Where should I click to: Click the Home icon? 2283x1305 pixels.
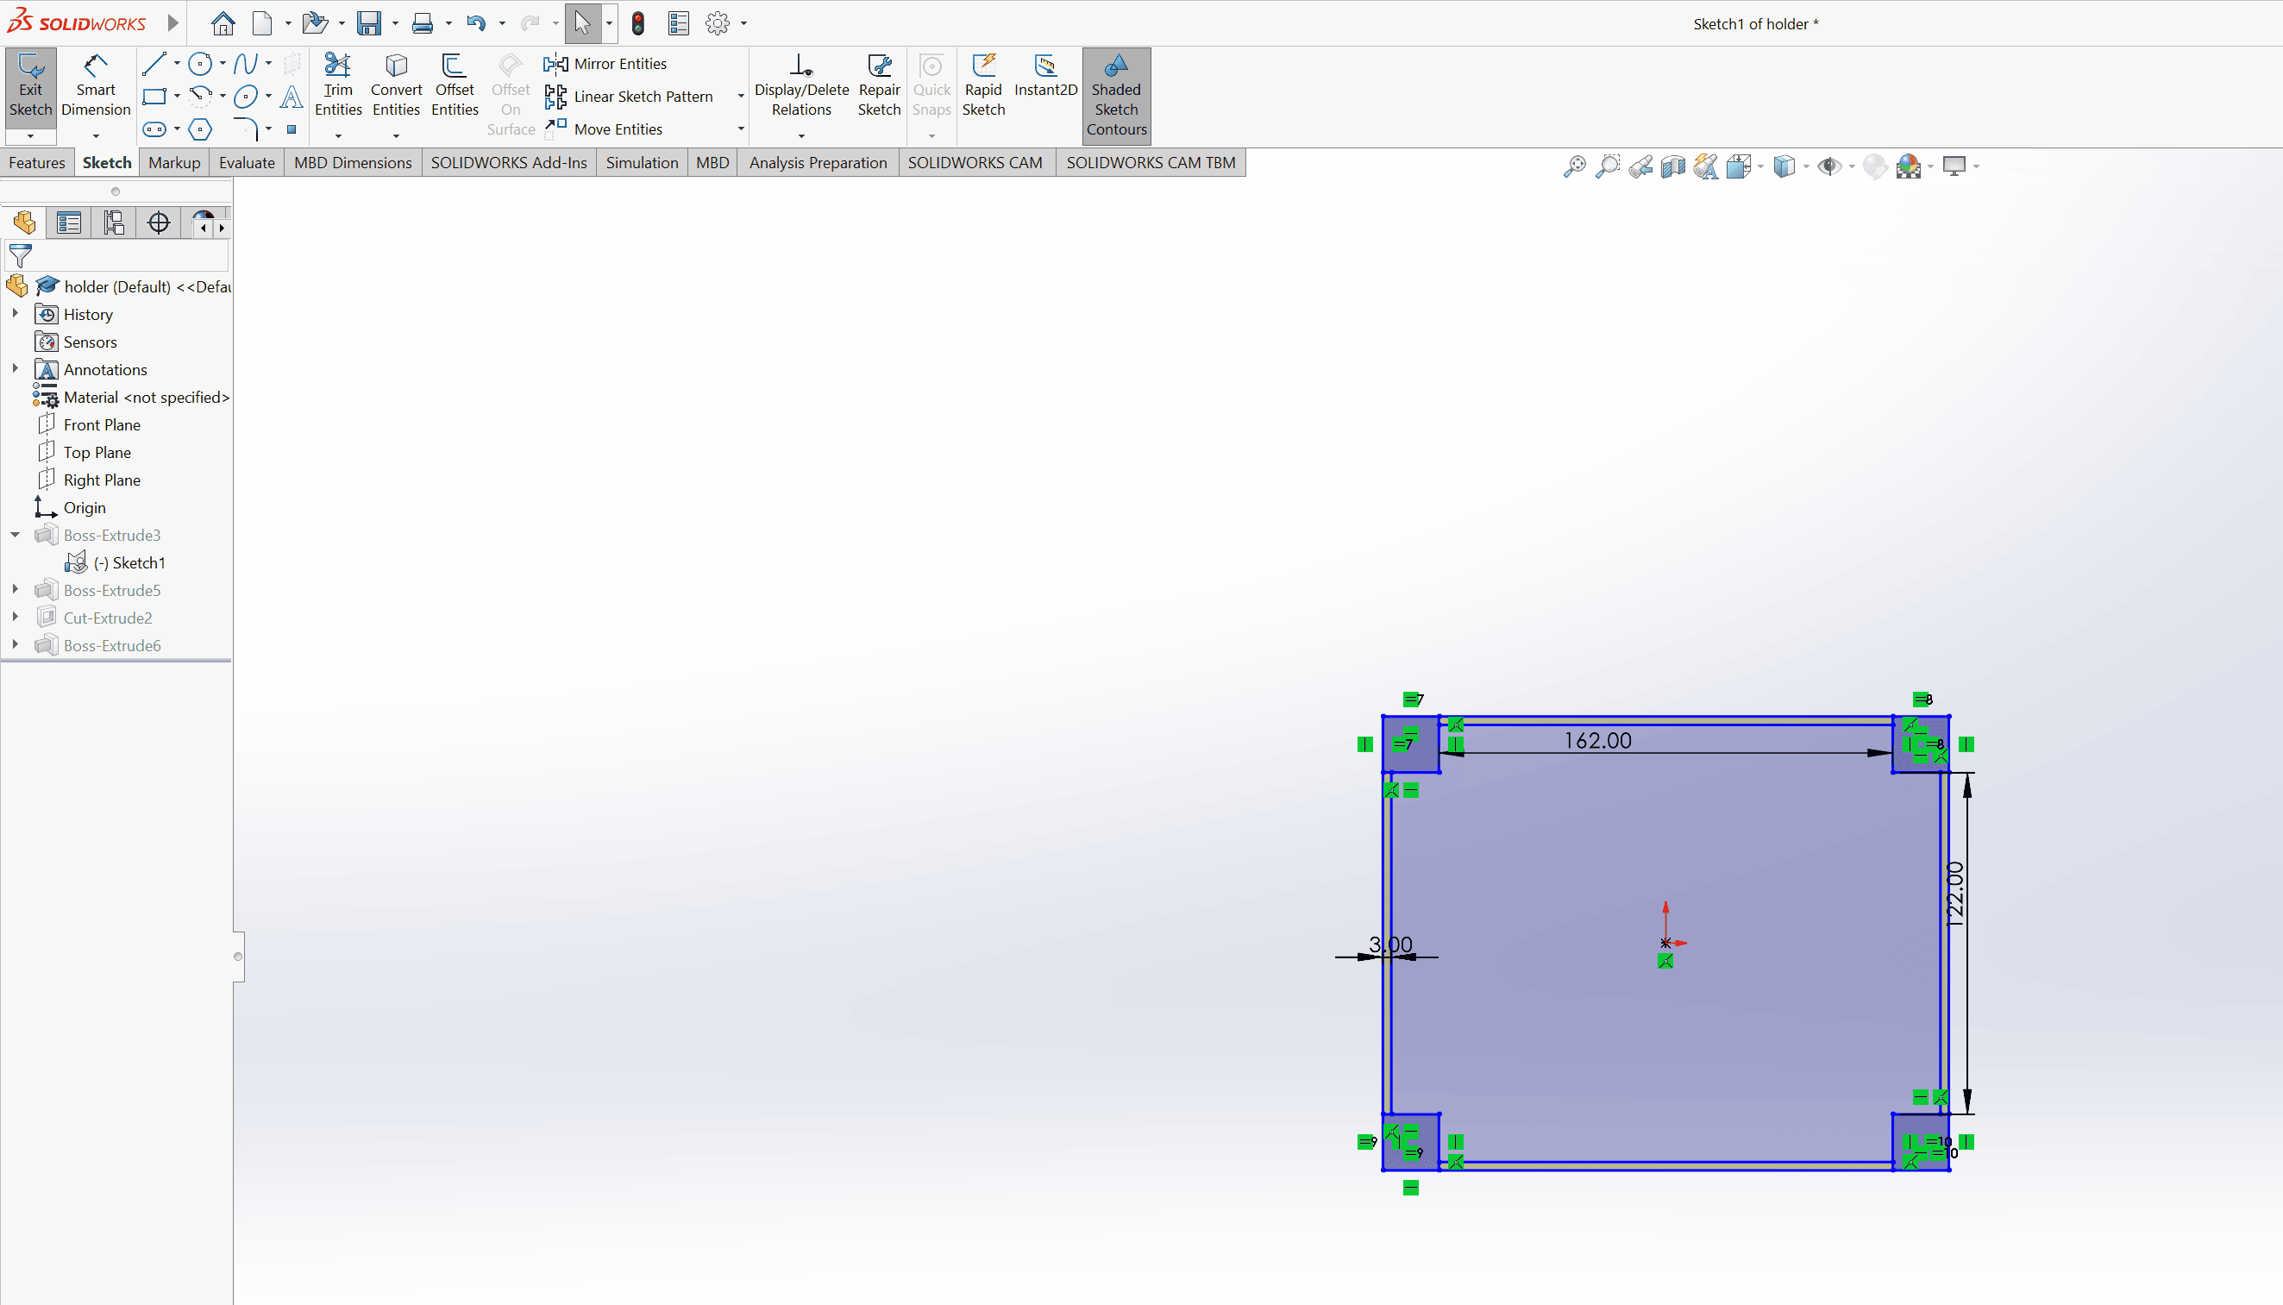[x=223, y=23]
